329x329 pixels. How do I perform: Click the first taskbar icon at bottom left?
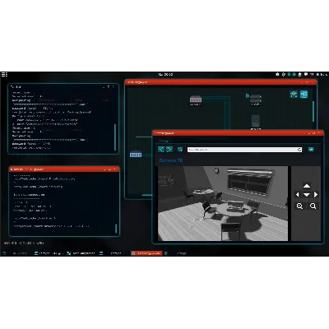pos(4,253)
